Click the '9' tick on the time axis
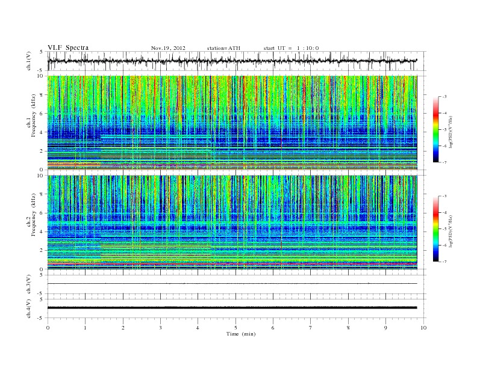477x368 pixels. coord(385,328)
